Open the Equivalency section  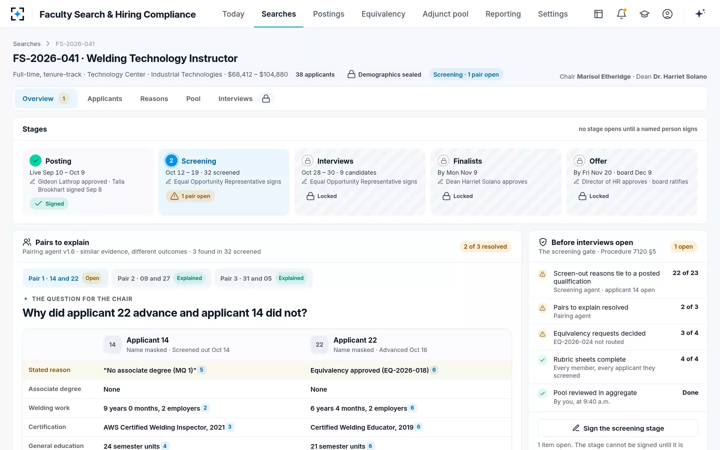pyautogui.click(x=383, y=14)
